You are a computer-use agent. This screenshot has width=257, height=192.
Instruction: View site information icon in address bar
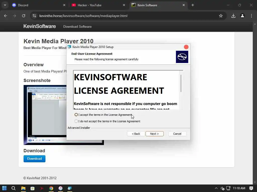coord(34,16)
